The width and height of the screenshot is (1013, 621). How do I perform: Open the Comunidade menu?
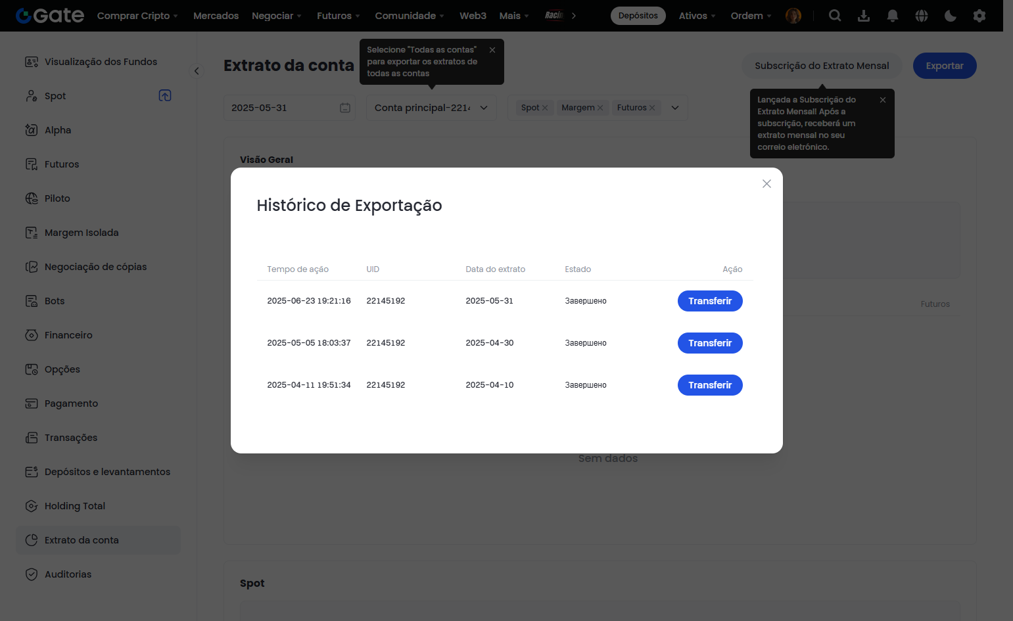click(x=410, y=16)
